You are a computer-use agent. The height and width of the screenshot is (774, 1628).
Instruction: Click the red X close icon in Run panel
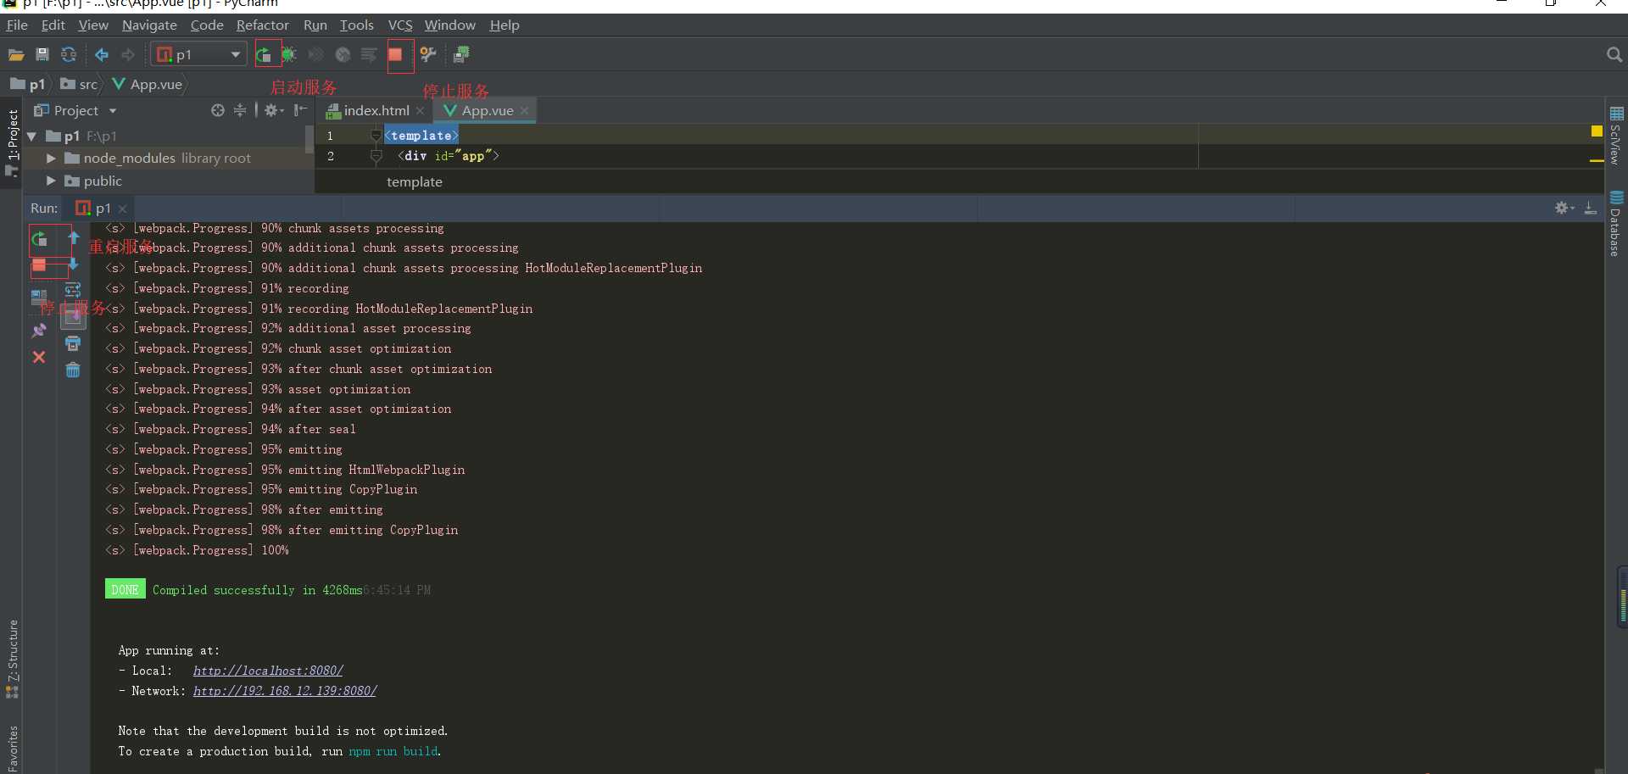coord(39,358)
